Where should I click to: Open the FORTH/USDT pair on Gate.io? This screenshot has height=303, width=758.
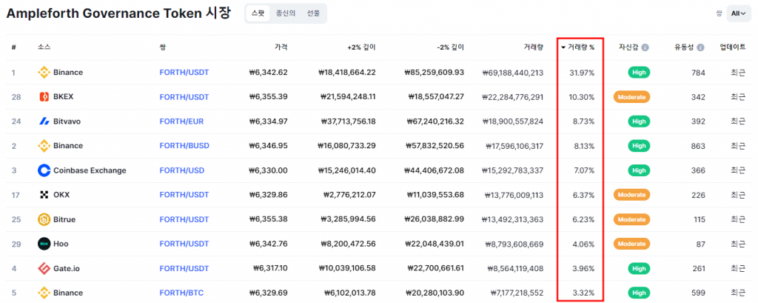pyautogui.click(x=184, y=268)
